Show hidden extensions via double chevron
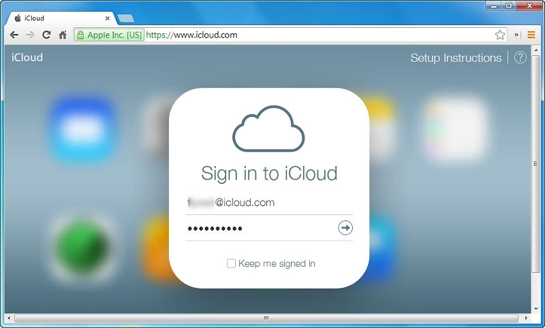 [516, 35]
